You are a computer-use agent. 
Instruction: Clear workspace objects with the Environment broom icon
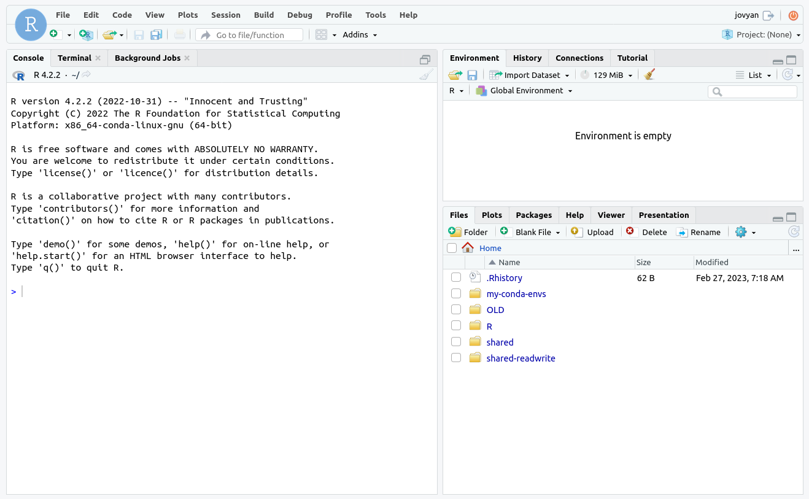click(x=649, y=74)
